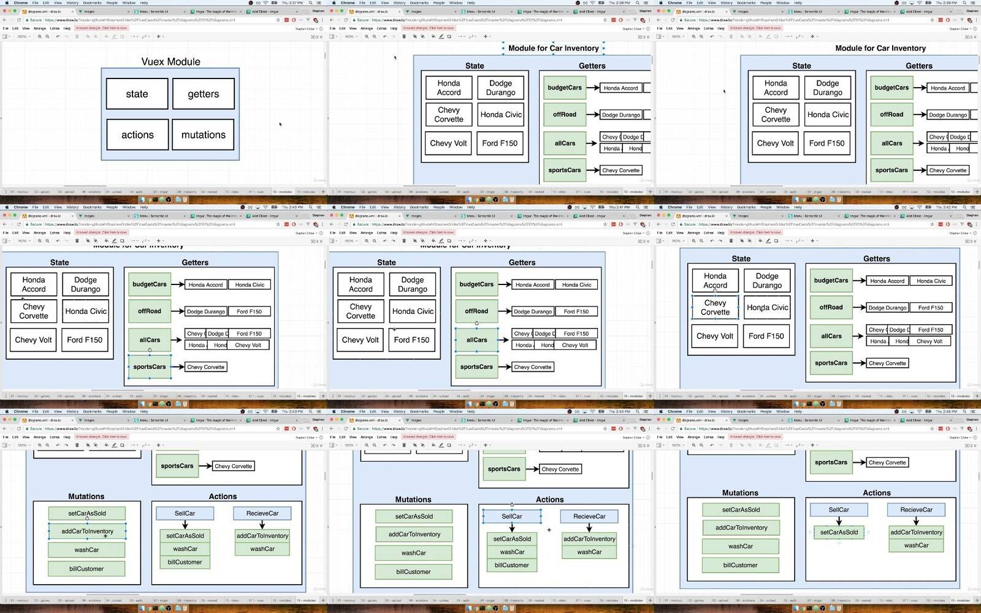
Task: Click Undo arrow in 2:37 PM screenshot toolbar
Action: coord(58,36)
